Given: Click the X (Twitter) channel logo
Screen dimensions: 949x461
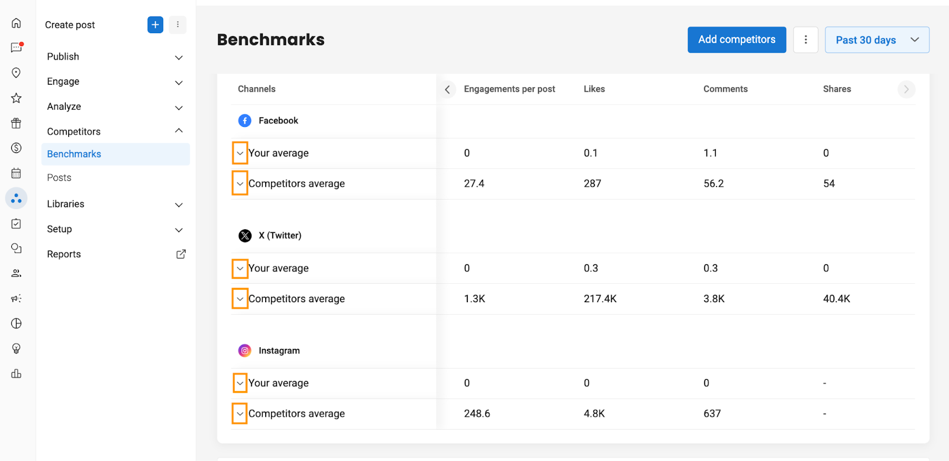Looking at the screenshot, I should point(245,236).
